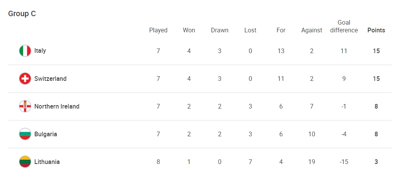400x184 pixels.
Task: Click the Points column header
Action: click(376, 30)
